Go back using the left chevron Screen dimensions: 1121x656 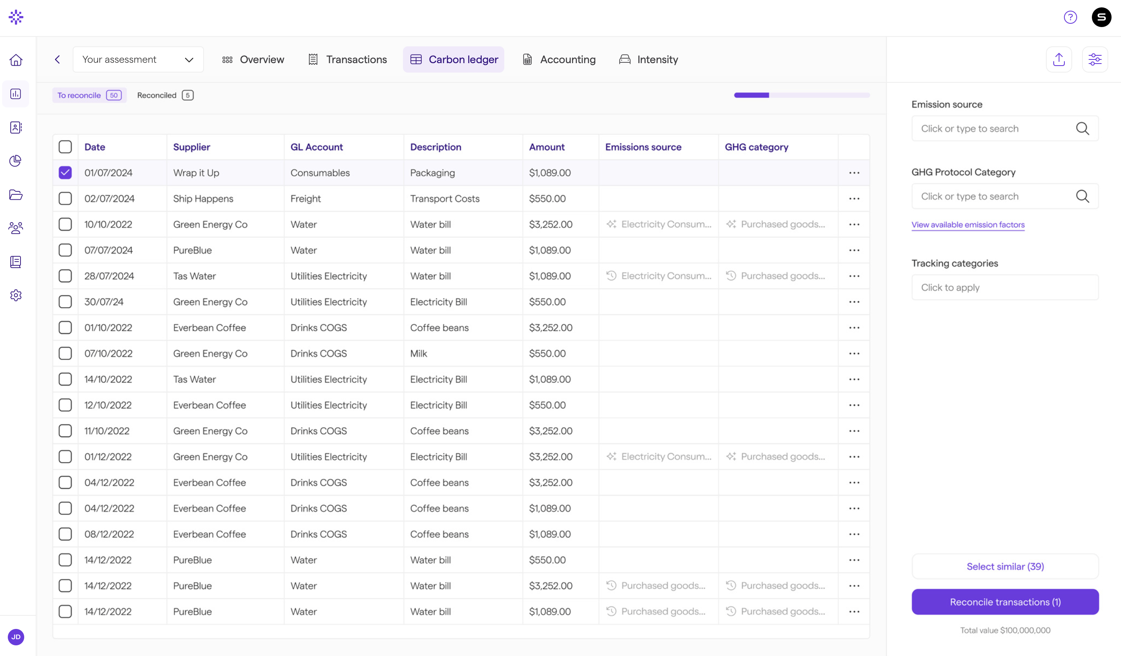click(x=57, y=59)
